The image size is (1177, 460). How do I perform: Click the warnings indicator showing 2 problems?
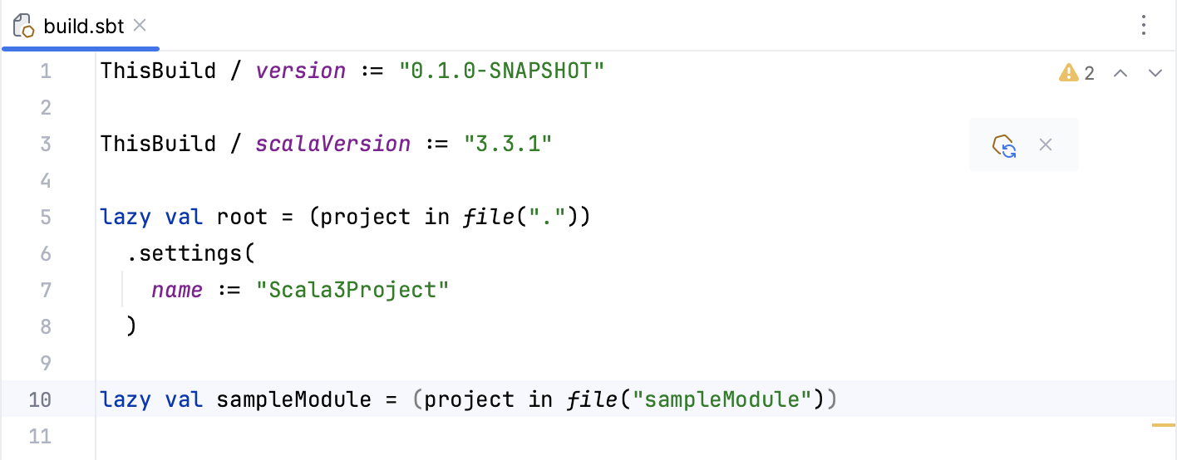coord(1076,73)
